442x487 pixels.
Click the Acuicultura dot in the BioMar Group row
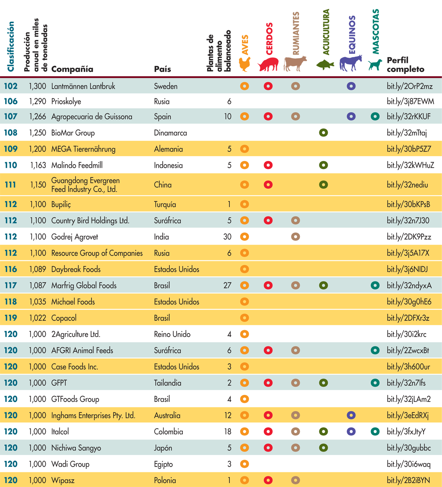pos(323,133)
